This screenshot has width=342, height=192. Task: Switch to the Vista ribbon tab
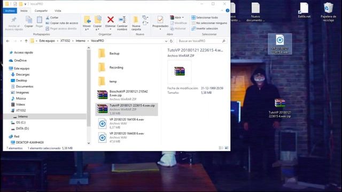click(58, 11)
